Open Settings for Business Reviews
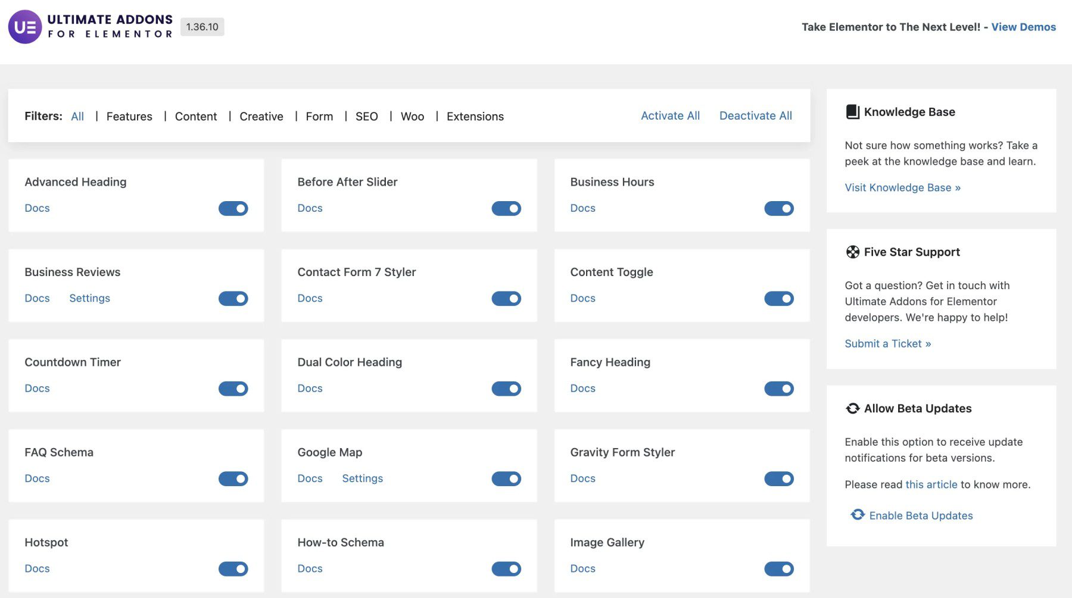 click(89, 298)
